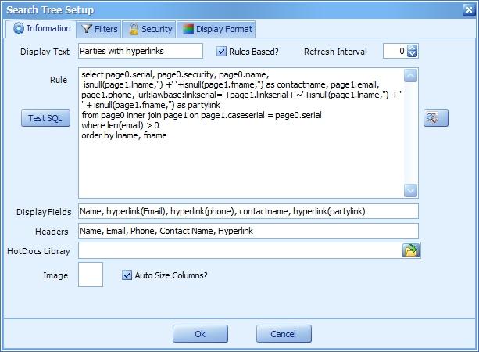Go to Display Format tab
This screenshot has height=352, width=479.
pos(216,30)
